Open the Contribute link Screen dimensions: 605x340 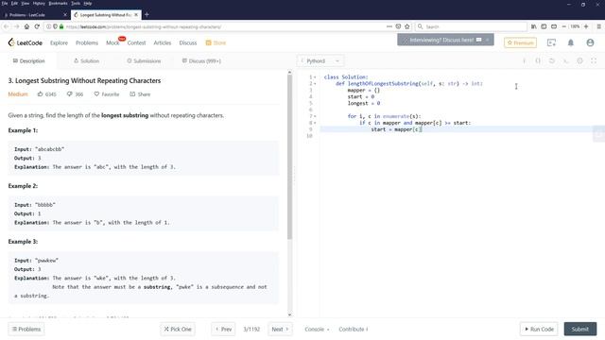pyautogui.click(x=354, y=329)
